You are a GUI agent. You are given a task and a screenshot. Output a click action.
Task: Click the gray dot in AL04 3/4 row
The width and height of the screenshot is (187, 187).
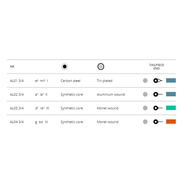pyautogui.click(x=145, y=122)
